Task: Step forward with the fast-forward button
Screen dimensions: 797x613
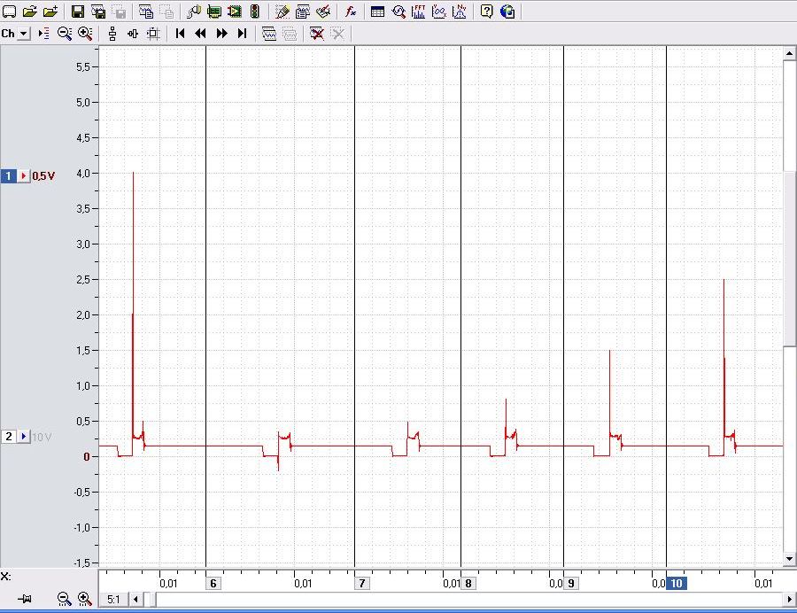Action: click(x=221, y=34)
